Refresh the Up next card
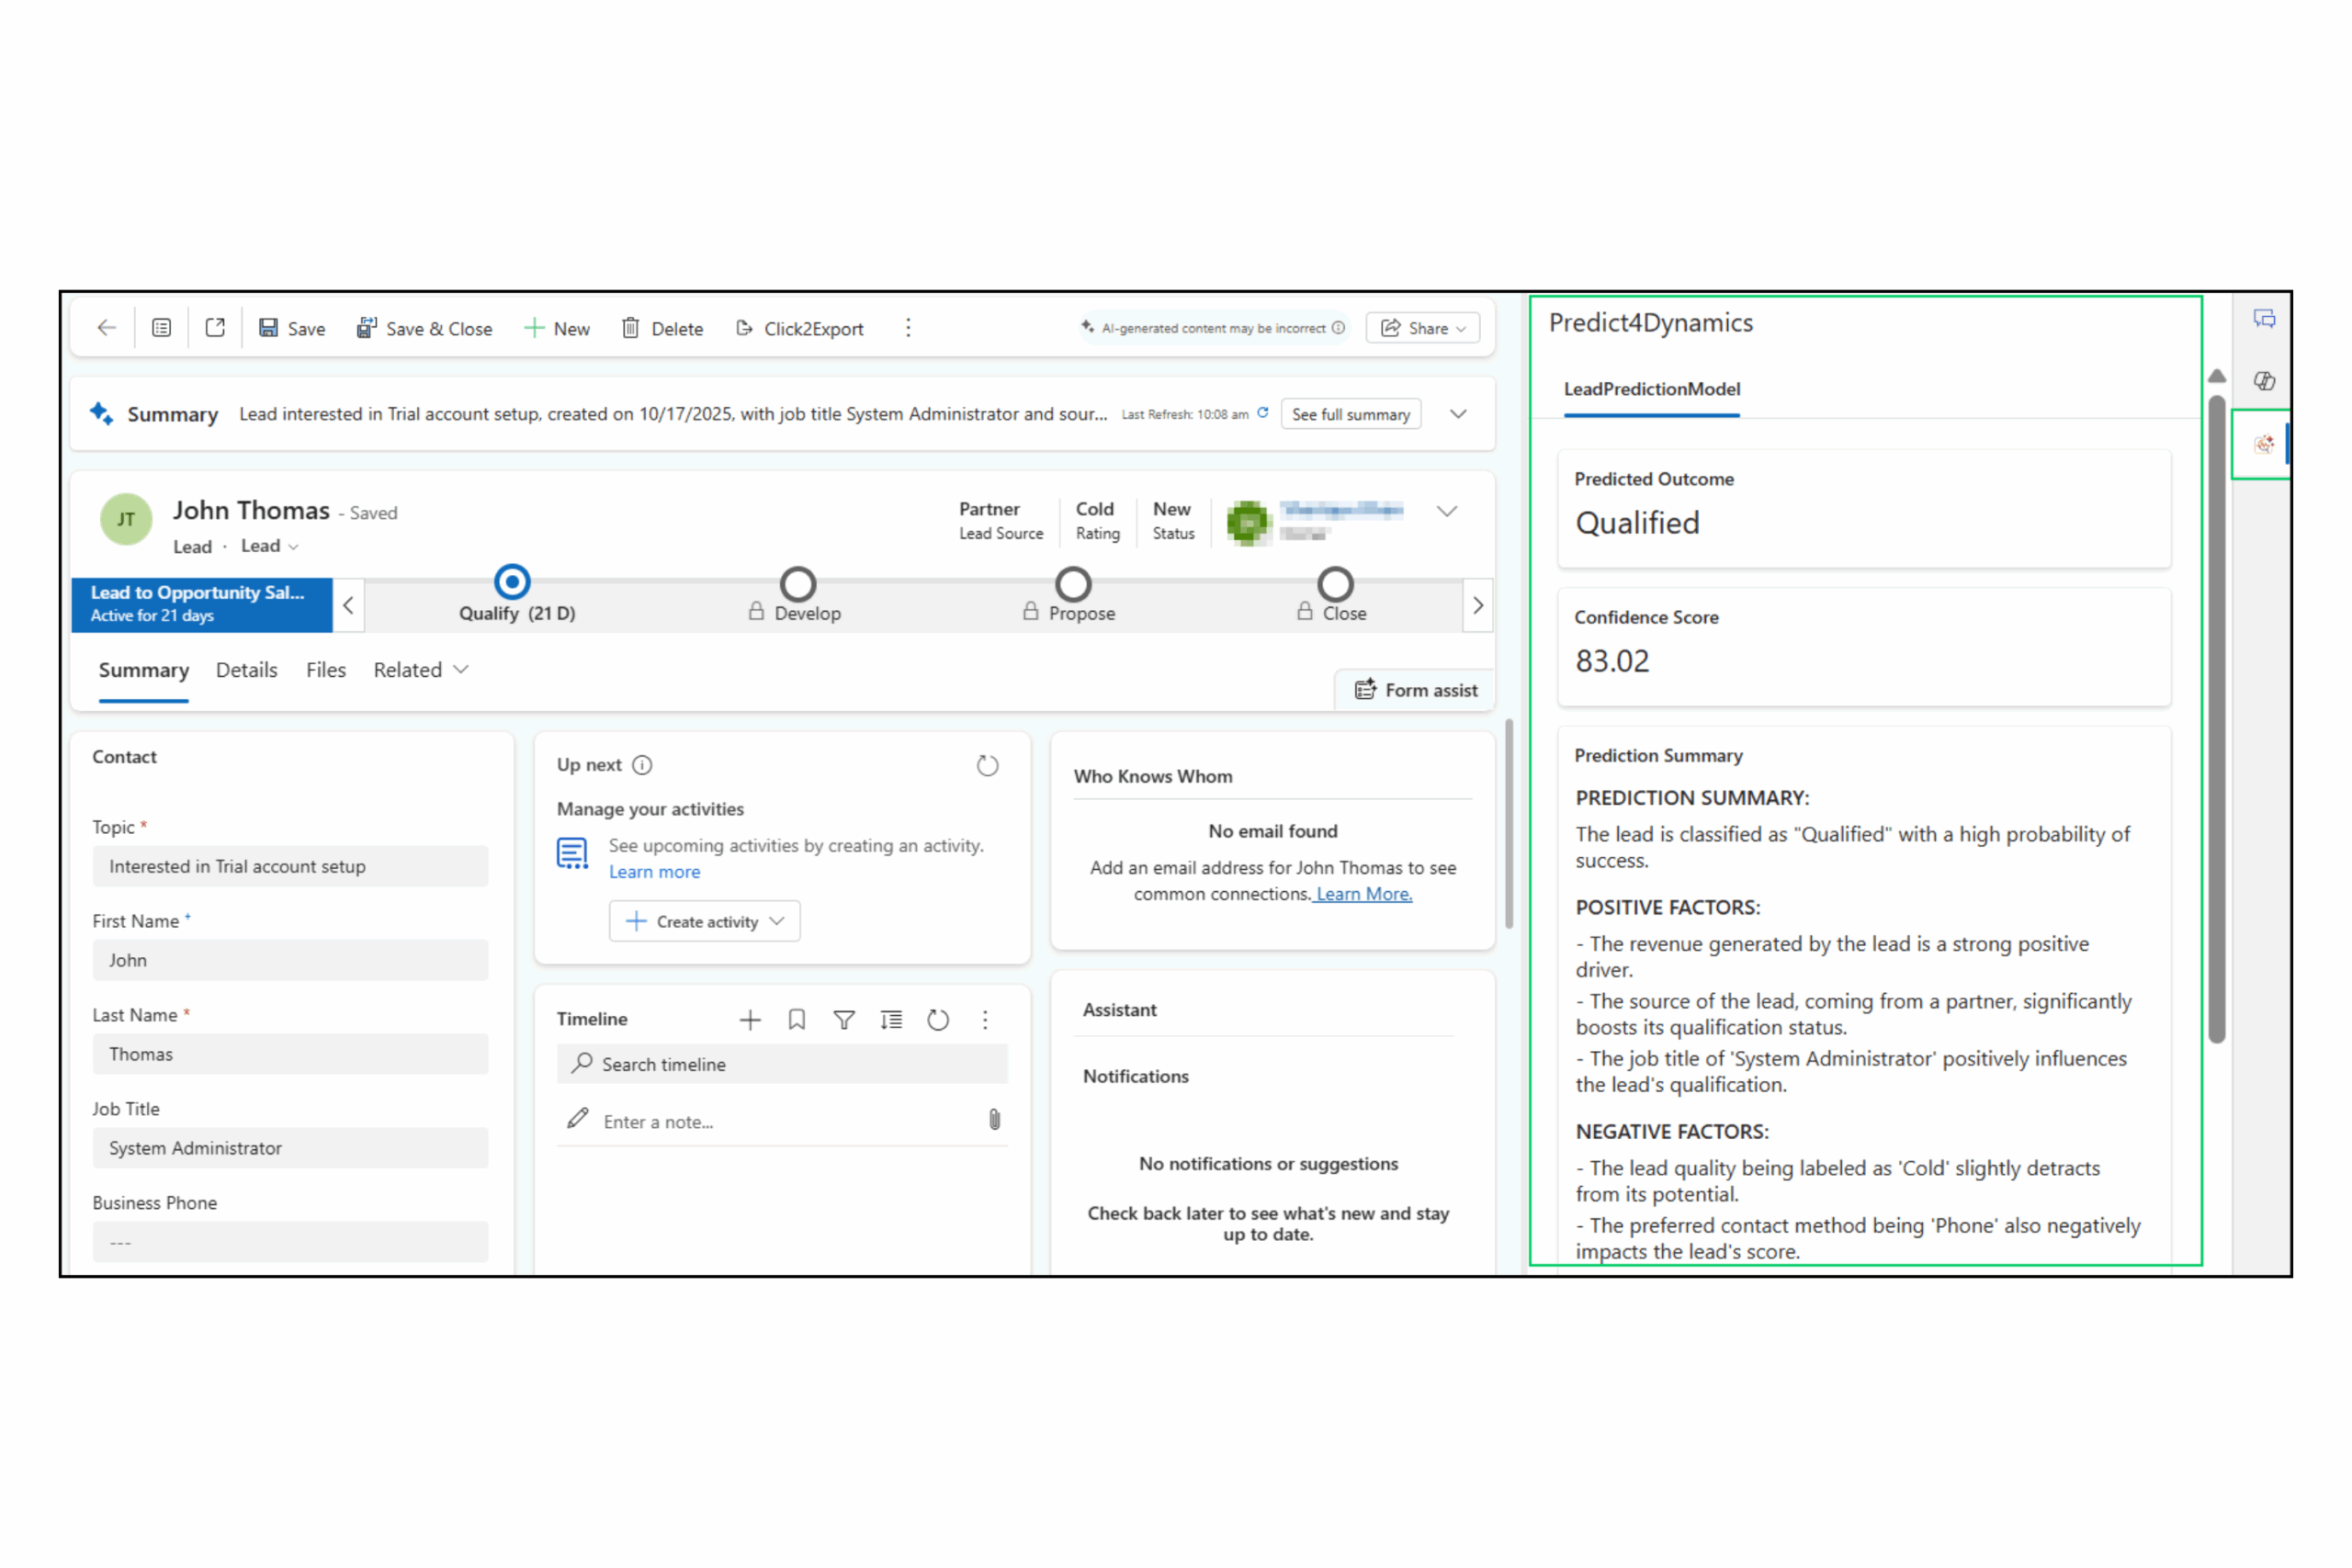 tap(987, 766)
